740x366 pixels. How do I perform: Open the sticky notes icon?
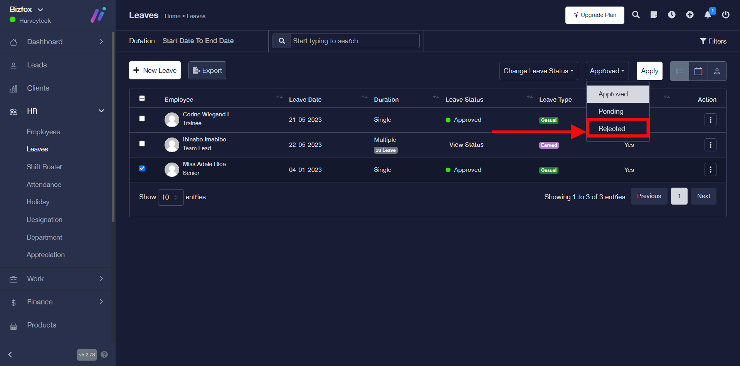654,15
